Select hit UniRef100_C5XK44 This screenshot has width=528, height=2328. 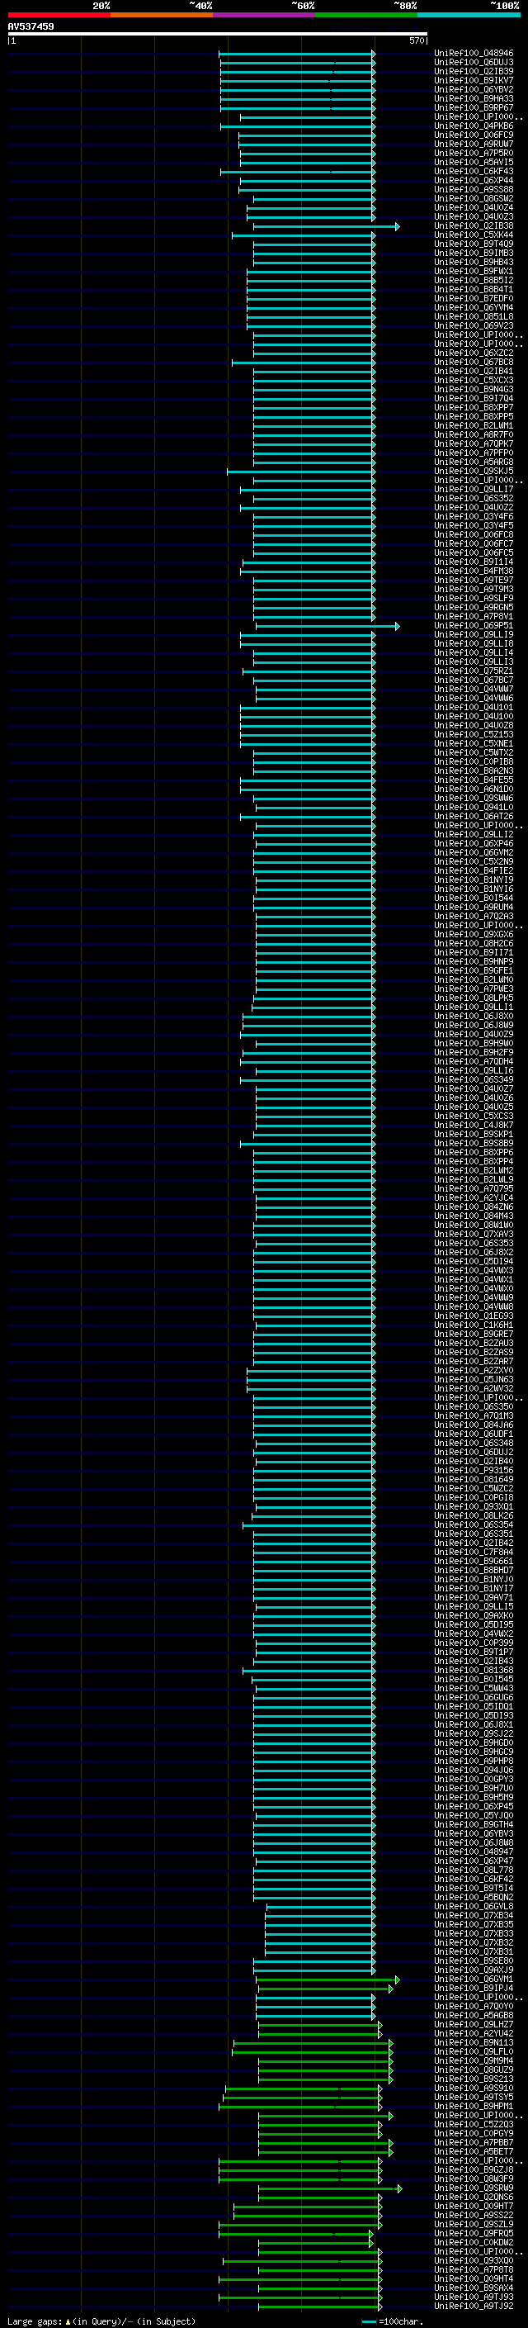point(474,235)
